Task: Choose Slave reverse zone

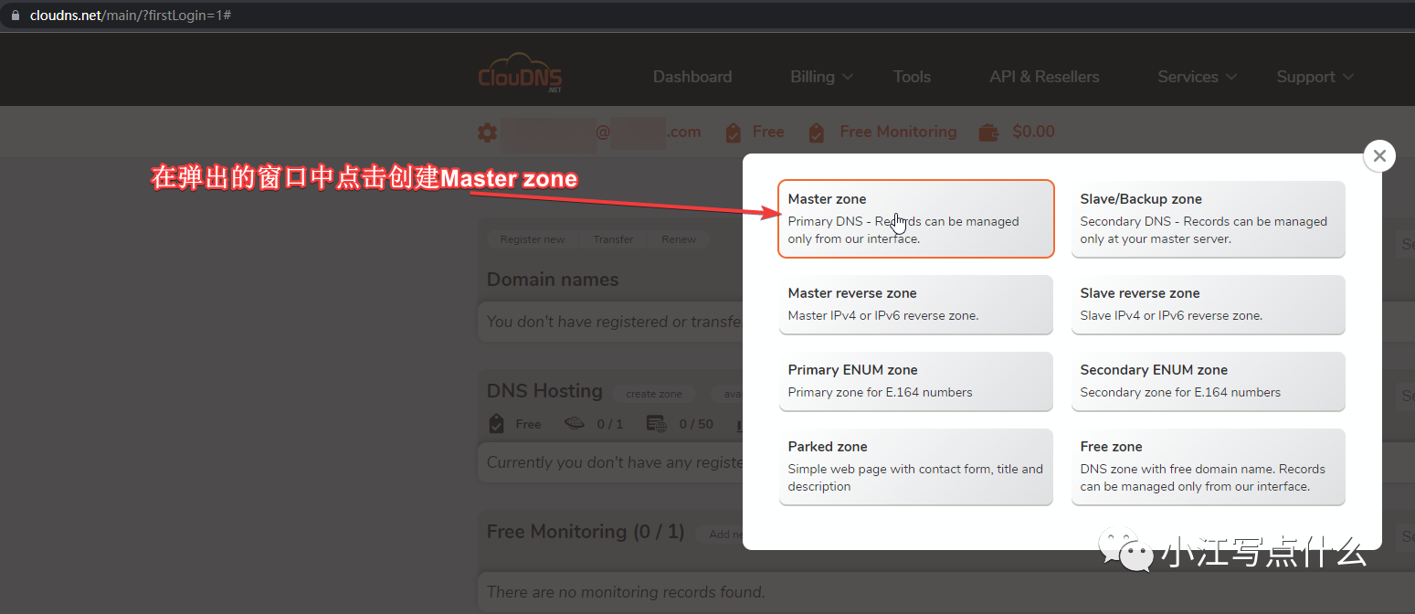Action: click(x=1209, y=304)
